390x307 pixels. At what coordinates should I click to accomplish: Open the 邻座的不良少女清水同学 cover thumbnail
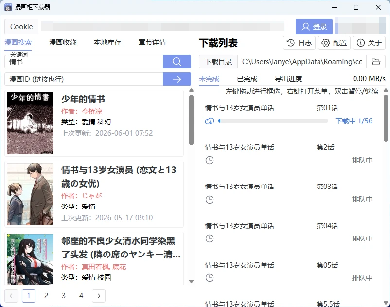pyautogui.click(x=30, y=259)
